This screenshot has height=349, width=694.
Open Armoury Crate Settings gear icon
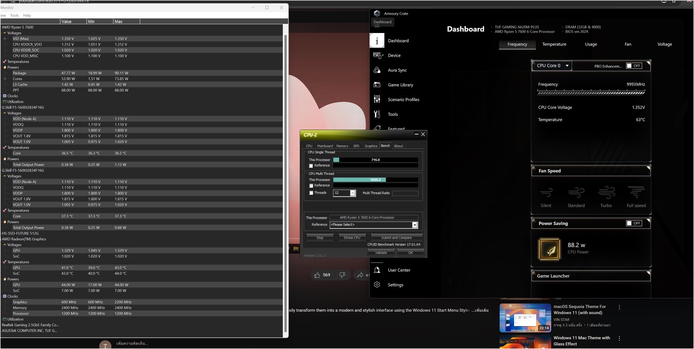[377, 285]
